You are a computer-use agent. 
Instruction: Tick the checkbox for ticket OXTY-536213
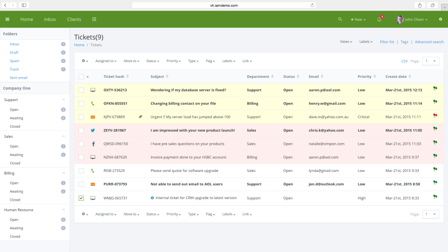pyautogui.click(x=81, y=90)
